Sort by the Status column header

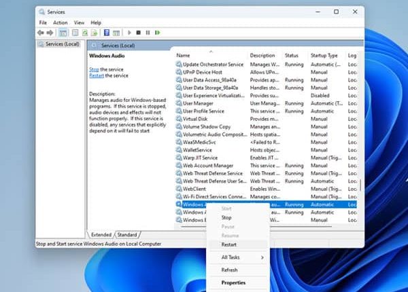point(296,56)
